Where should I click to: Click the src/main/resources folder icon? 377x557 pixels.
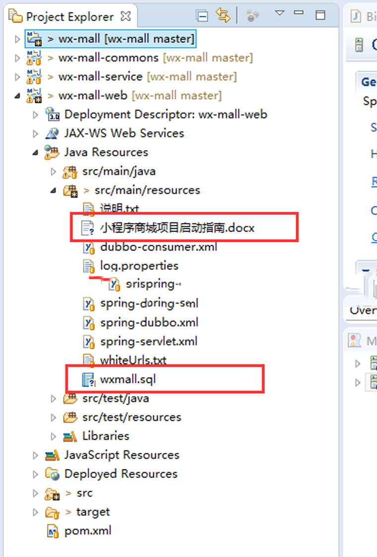tap(70, 191)
